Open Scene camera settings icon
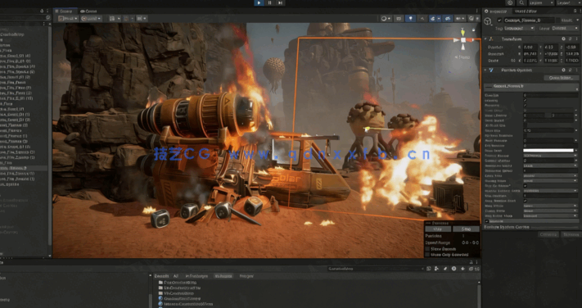Image resolution: width=582 pixels, height=308 pixels. pyautogui.click(x=460, y=18)
